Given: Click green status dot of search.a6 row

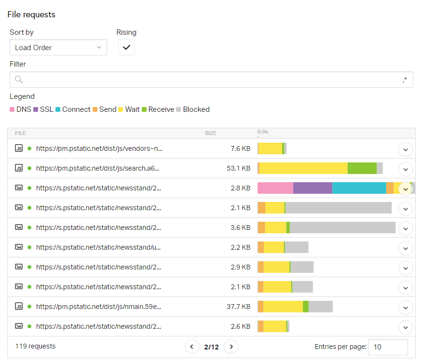Looking at the screenshot, I should coord(29,168).
